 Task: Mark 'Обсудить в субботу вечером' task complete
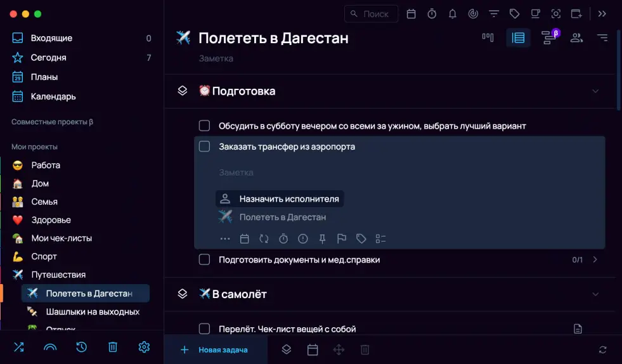[204, 126]
